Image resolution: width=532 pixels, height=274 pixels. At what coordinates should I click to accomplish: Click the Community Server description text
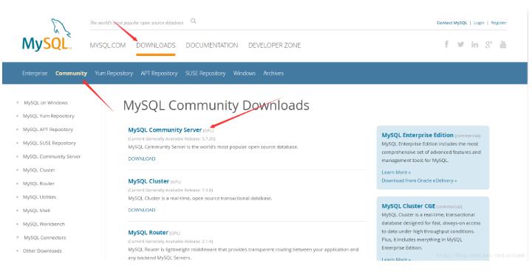pyautogui.click(x=213, y=147)
